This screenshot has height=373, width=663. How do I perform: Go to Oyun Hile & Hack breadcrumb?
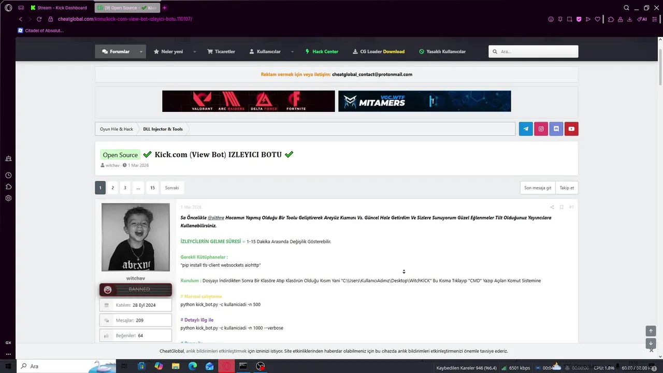click(x=117, y=129)
